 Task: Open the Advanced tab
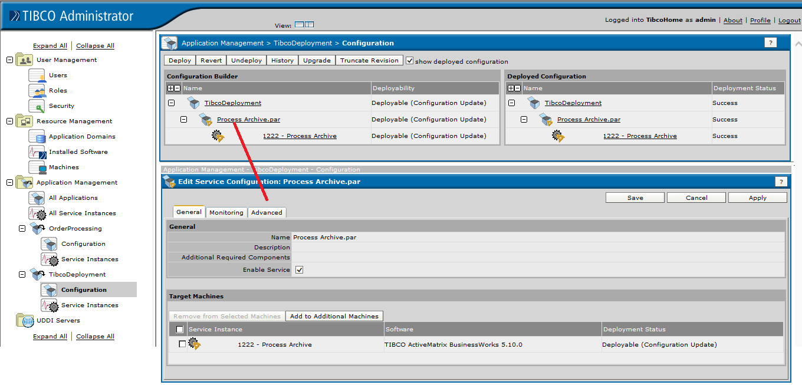click(x=267, y=212)
